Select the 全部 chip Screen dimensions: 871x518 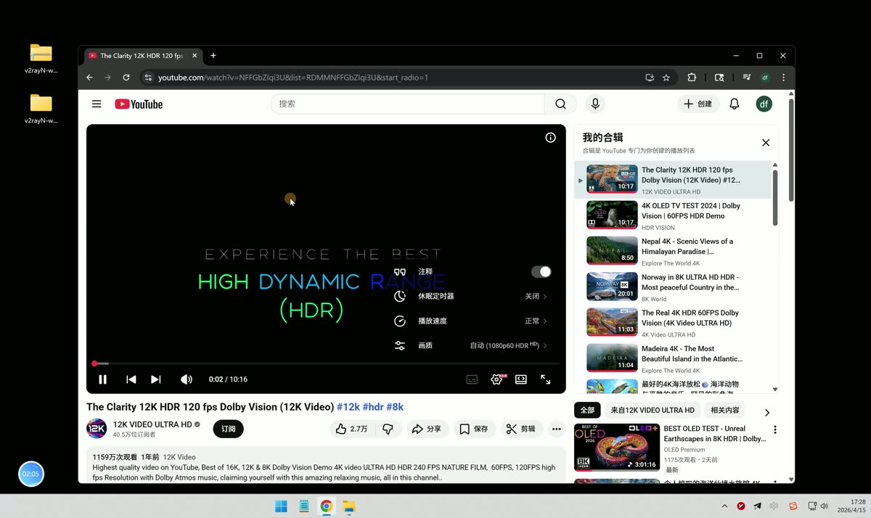point(587,410)
